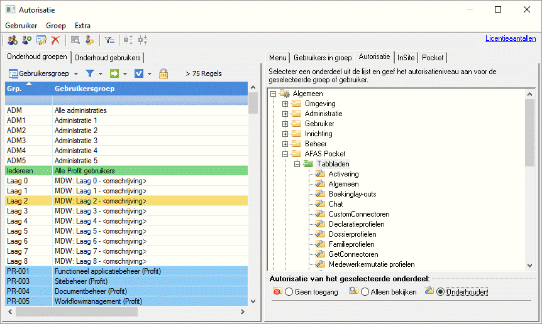Click the filter list toolbar icon

point(109,40)
